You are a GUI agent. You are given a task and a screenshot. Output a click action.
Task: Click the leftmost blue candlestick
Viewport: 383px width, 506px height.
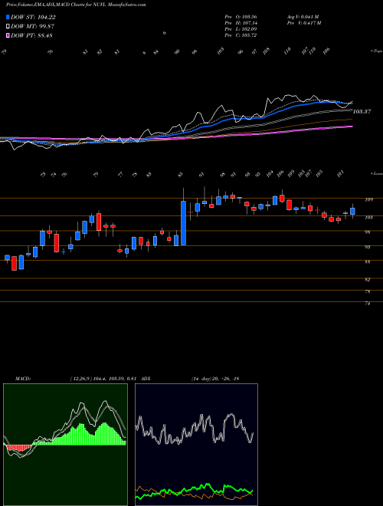(x=7, y=258)
